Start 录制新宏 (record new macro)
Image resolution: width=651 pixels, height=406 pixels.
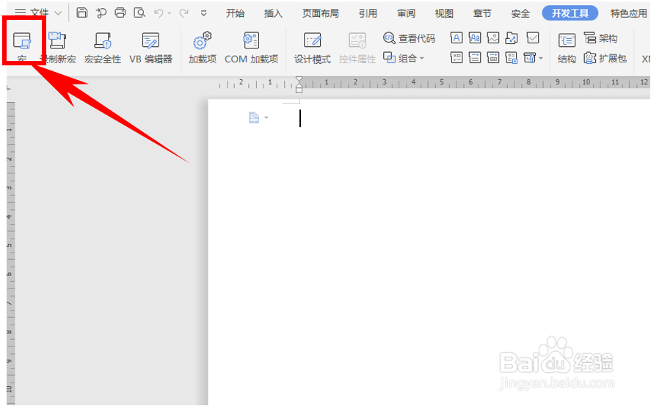pyautogui.click(x=58, y=47)
